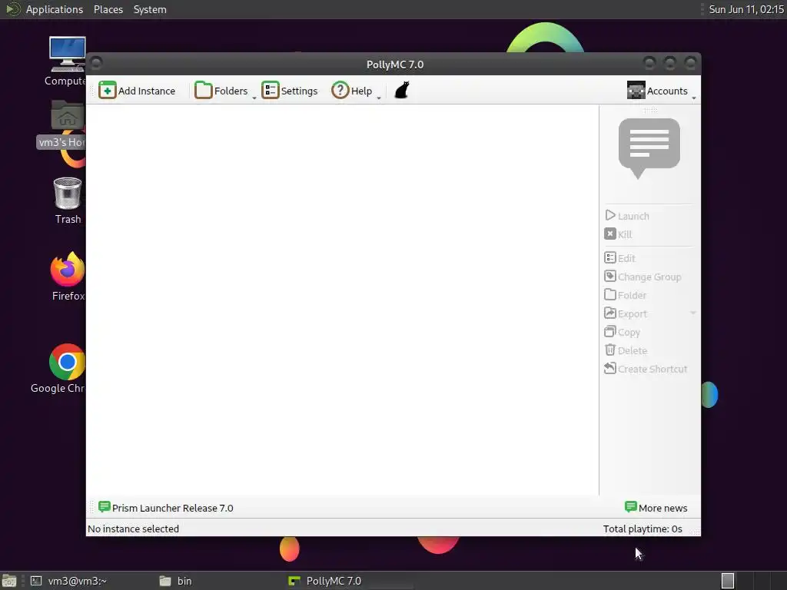Viewport: 787px width, 590px height.
Task: Open the Accounts menu
Action: click(x=657, y=91)
